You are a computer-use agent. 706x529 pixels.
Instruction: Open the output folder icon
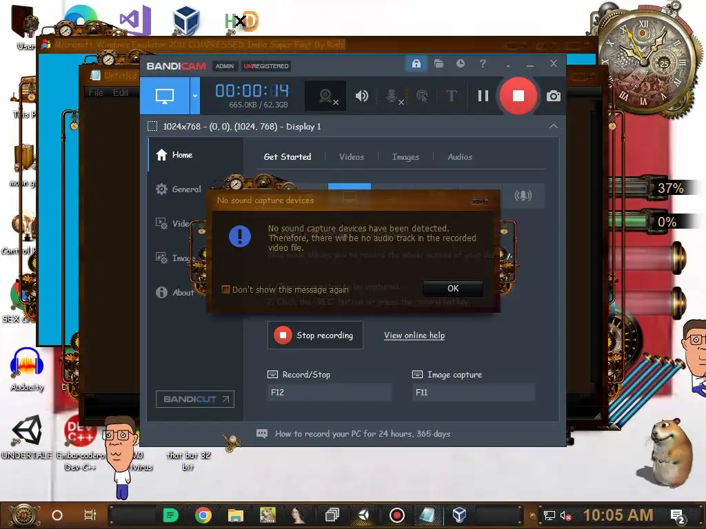pos(438,63)
